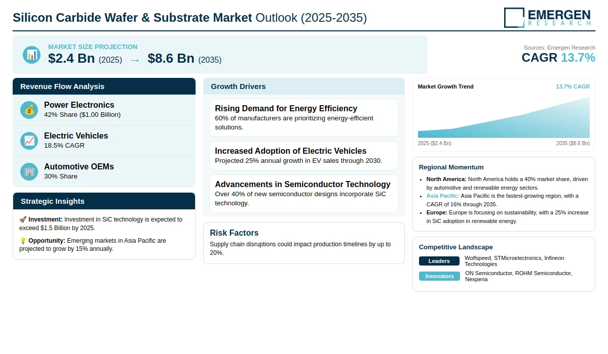
Task: Click the Risk Factors card
Action: coord(304,243)
